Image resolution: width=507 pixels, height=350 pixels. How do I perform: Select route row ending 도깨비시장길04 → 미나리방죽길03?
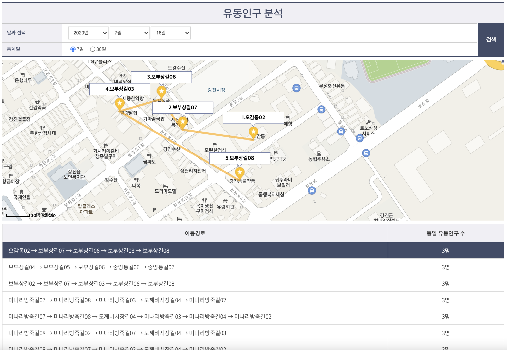pos(253,333)
